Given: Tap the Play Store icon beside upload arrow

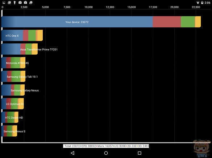Looking at the screenshot, I should pyautogui.click(x=20, y=3).
